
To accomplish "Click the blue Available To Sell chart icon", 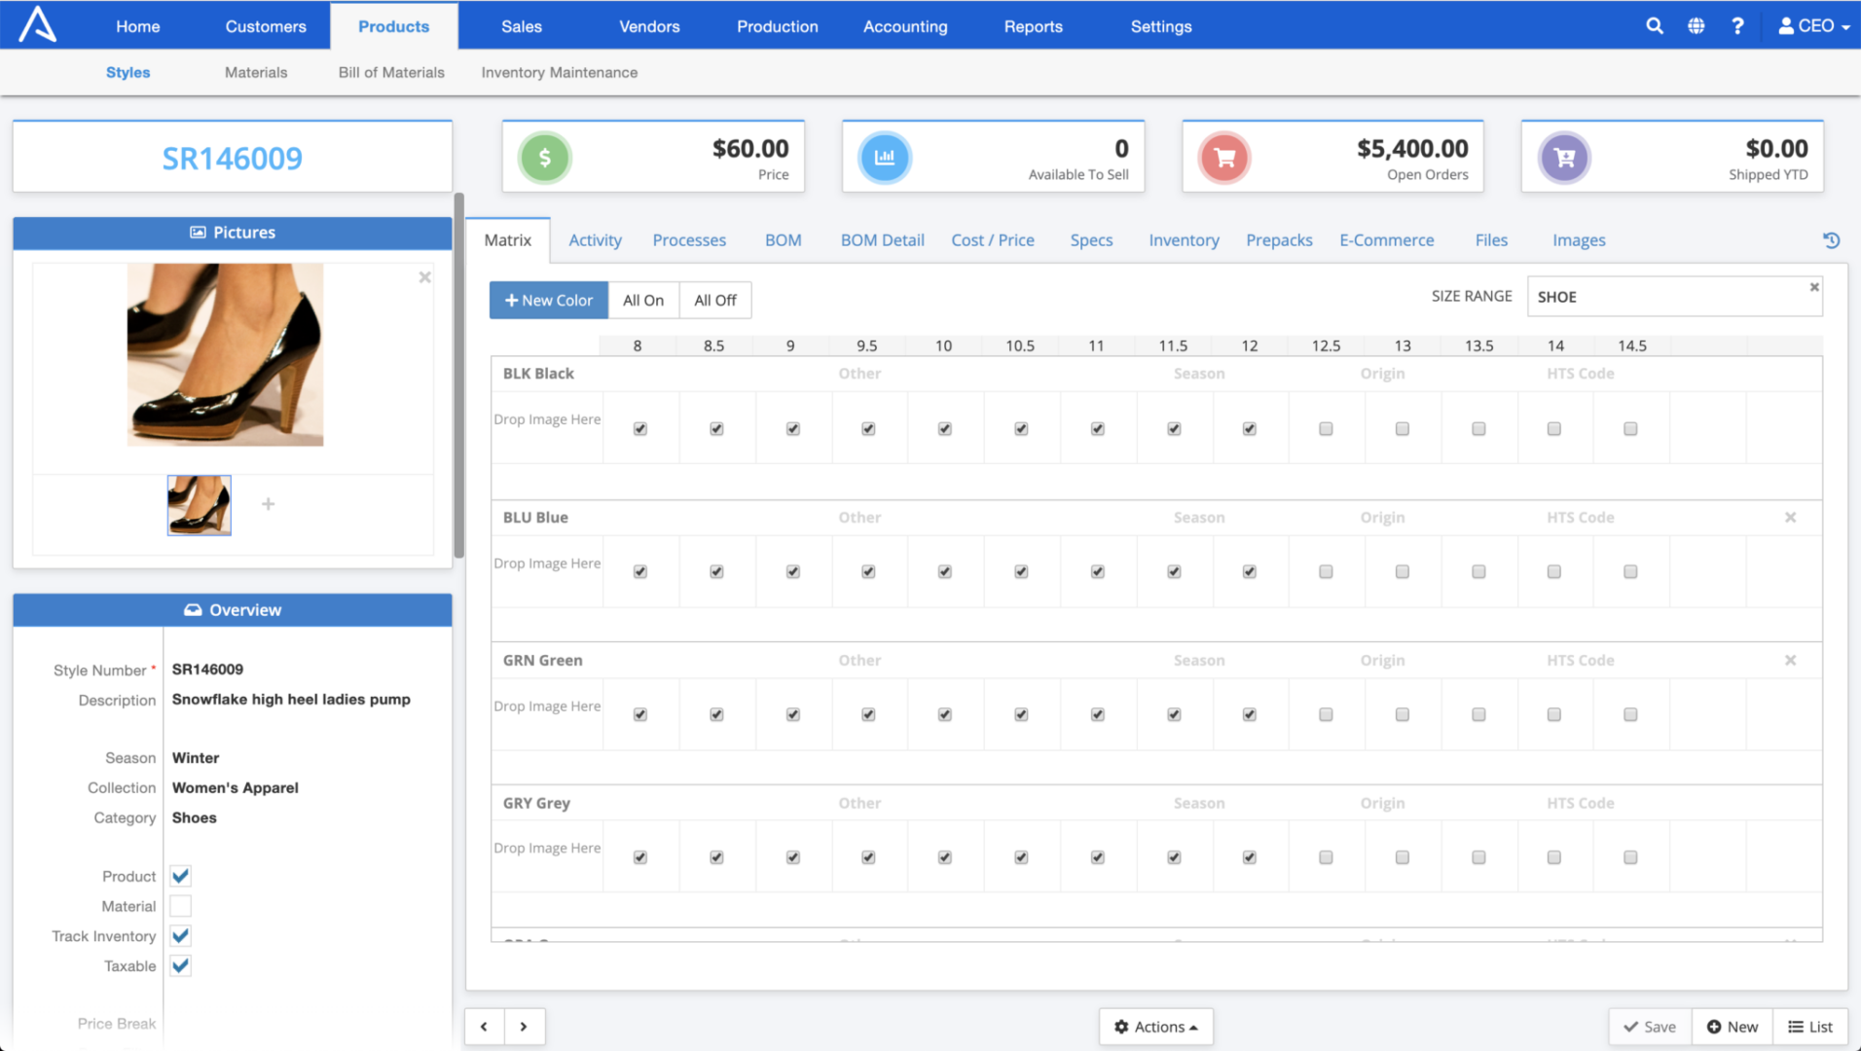I will pos(884,157).
